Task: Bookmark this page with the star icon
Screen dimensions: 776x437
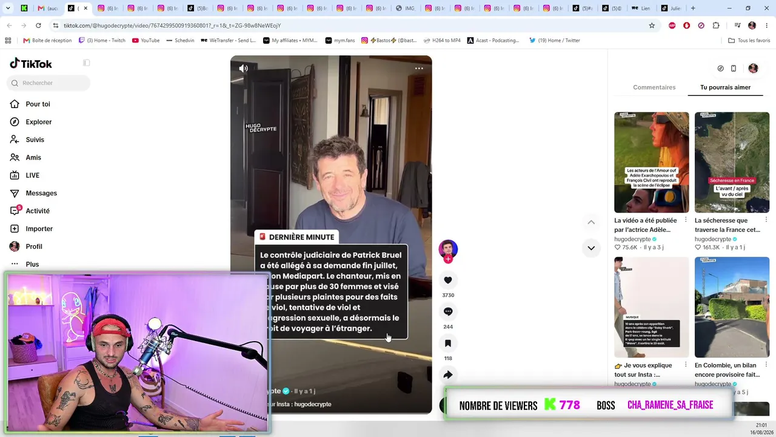Action: (x=652, y=25)
